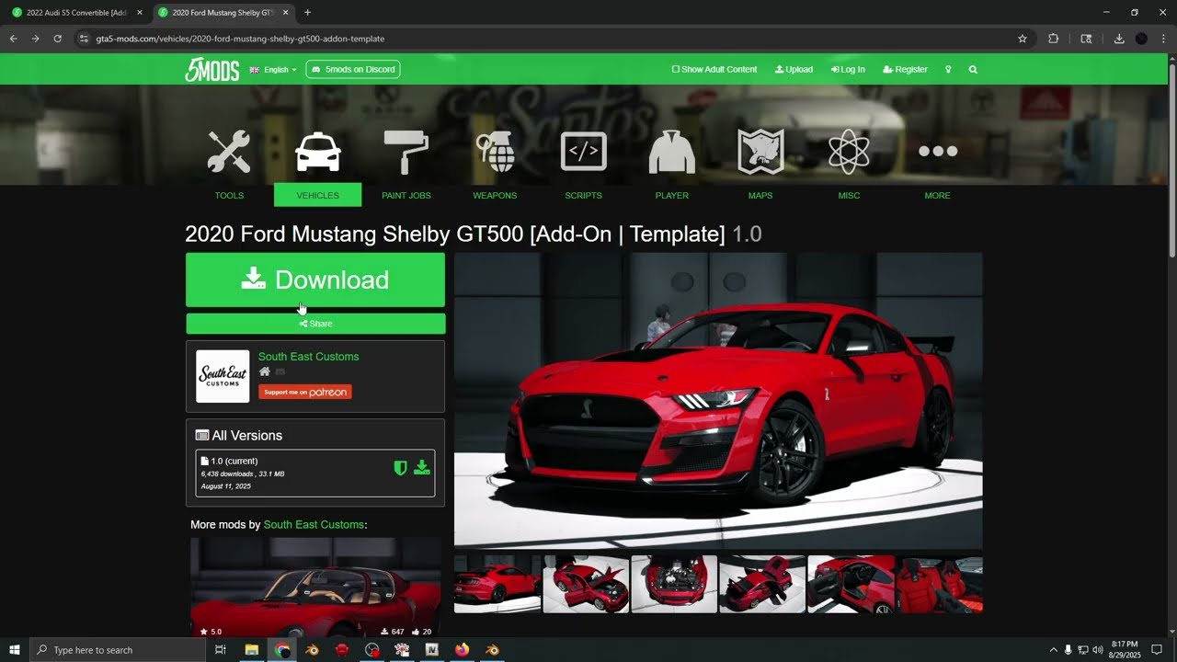Open the Vehicles category car icon
1177x662 pixels.
click(x=318, y=152)
